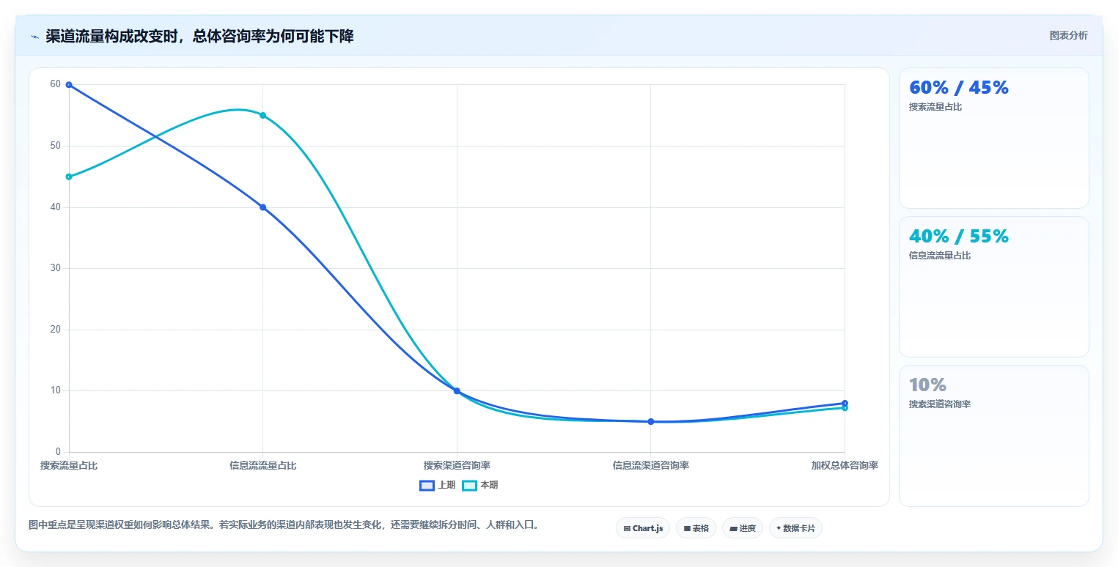
Task: Toggle the 上期 legend series
Action: [438, 485]
